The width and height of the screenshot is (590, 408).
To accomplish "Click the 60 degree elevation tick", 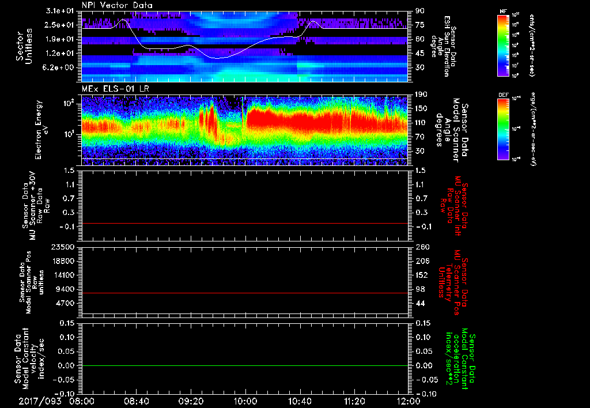I will tap(419, 39).
